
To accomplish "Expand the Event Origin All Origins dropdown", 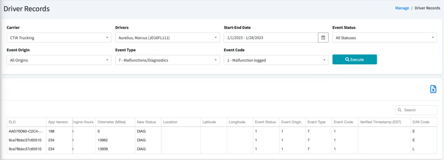I will click(59, 60).
